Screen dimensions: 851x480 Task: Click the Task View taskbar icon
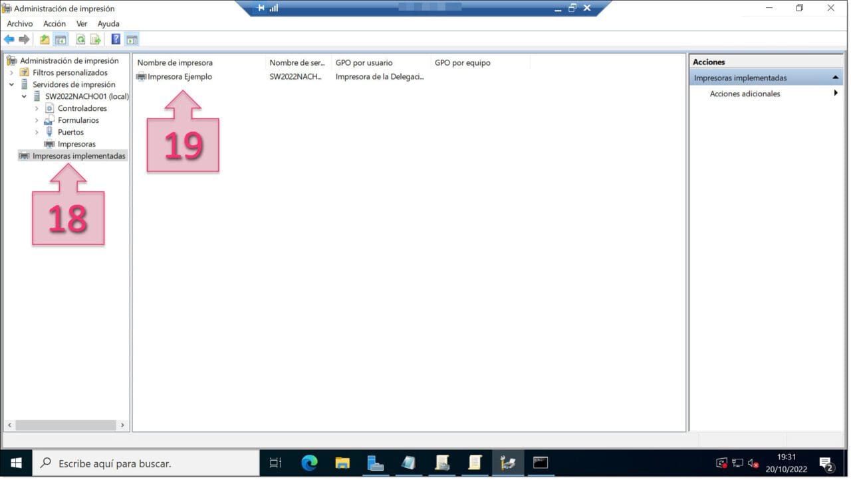(x=276, y=463)
